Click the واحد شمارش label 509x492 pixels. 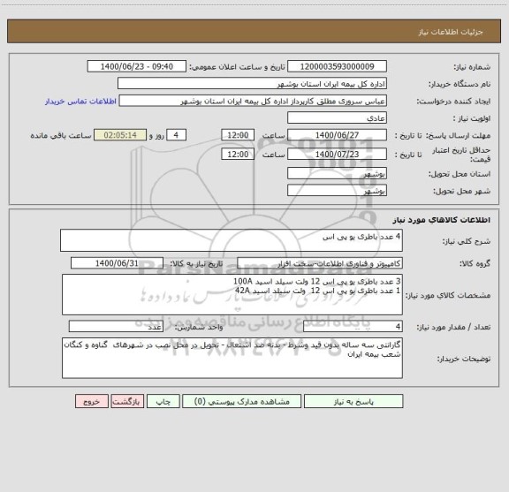[x=199, y=327]
